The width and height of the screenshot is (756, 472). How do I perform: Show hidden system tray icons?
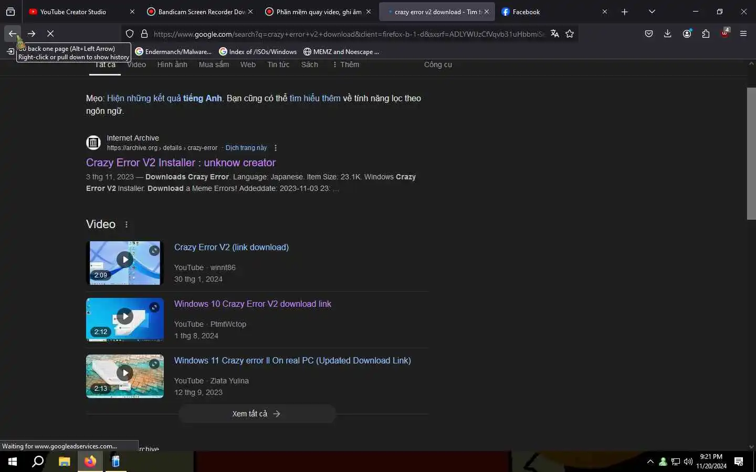tap(650, 462)
